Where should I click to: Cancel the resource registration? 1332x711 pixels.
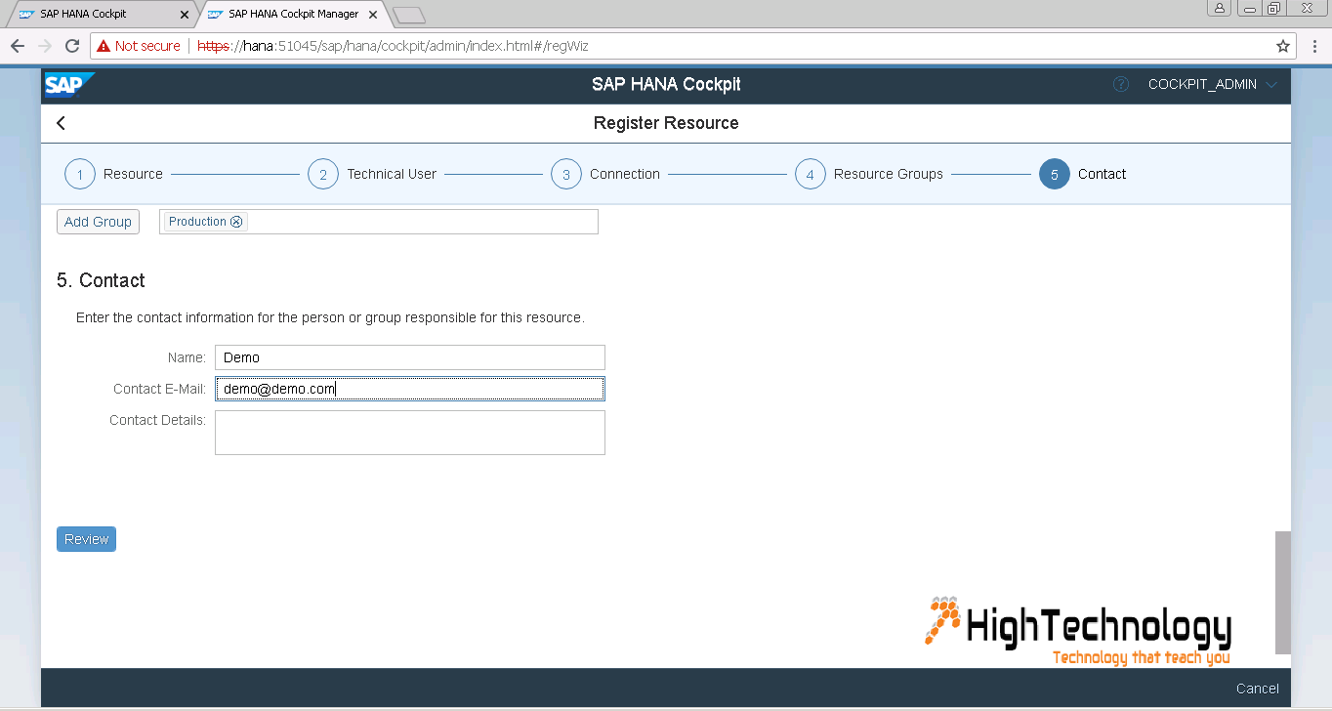coord(1257,689)
